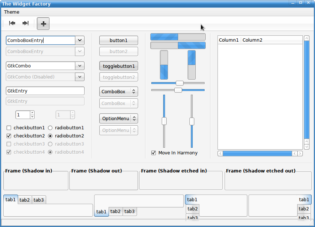Click the second horizontal progress bar
The width and height of the screenshot is (315, 227).
[x=178, y=45]
